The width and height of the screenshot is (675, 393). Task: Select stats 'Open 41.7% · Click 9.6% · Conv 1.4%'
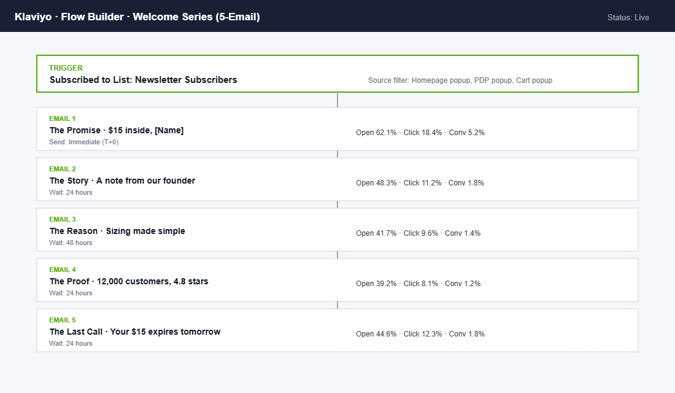(418, 233)
